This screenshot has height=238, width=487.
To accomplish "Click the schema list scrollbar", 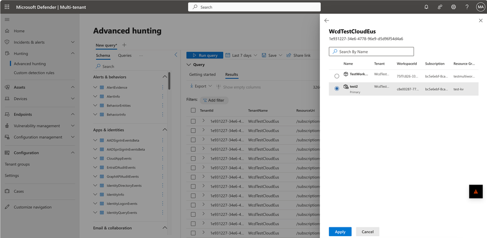I will click(x=169, y=81).
